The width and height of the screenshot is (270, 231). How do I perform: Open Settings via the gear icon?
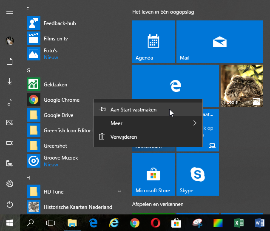(10, 184)
